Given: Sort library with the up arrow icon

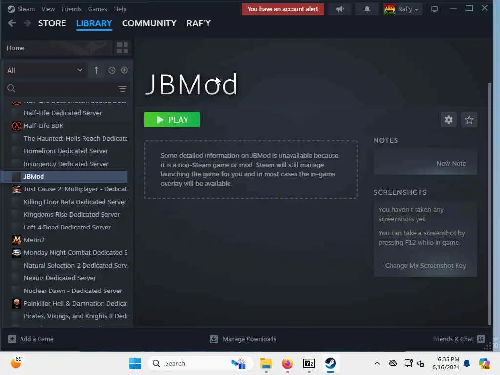Looking at the screenshot, I should point(96,70).
